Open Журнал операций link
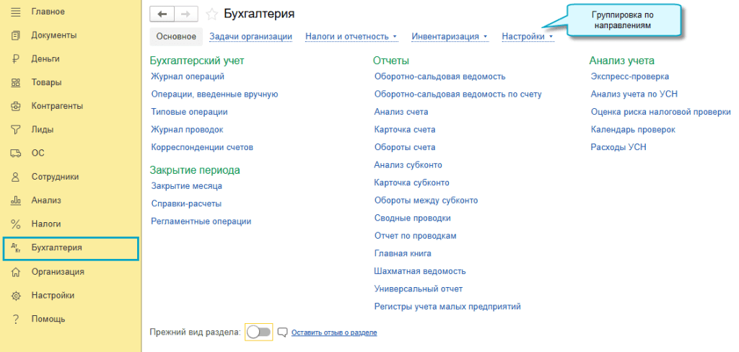This screenshot has width=739, height=352. coord(188,76)
